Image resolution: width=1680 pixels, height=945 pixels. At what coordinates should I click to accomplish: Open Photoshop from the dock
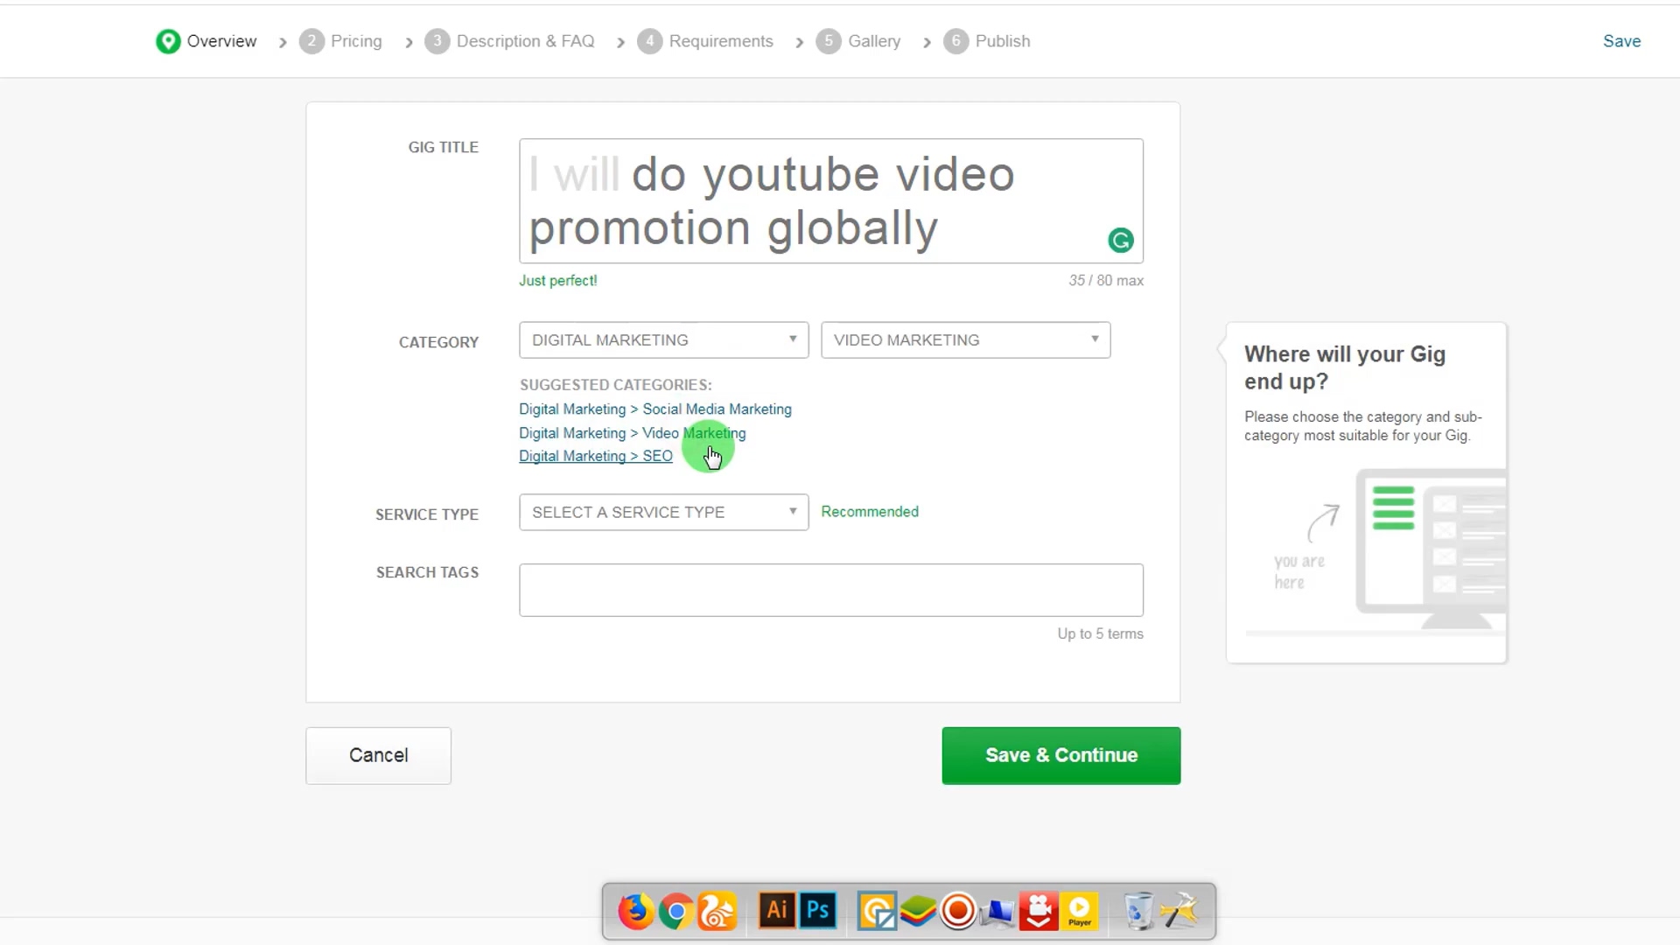[x=817, y=911]
